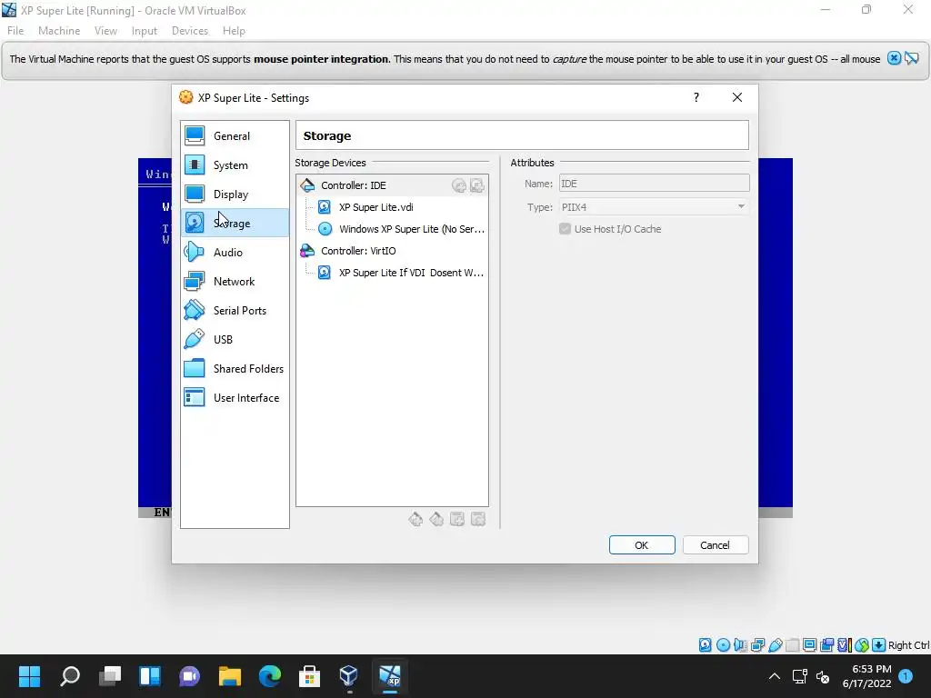931x698 pixels.
Task: Select Controller: VirtIO in storage tree
Action: pos(393,251)
